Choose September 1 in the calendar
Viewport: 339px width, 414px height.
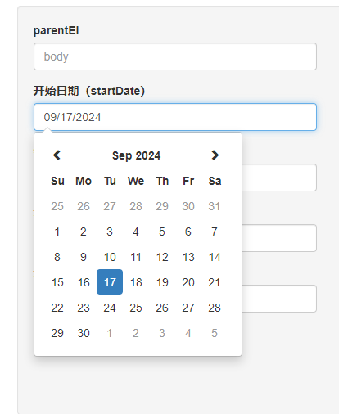coord(57,232)
